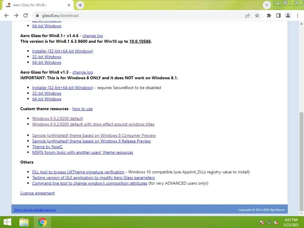
Task: Open DLL tool to bypass UXTheme link
Action: point(78,172)
